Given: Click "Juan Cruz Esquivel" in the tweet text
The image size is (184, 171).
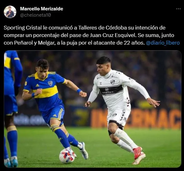Looking at the screenshot, I should point(112,35).
